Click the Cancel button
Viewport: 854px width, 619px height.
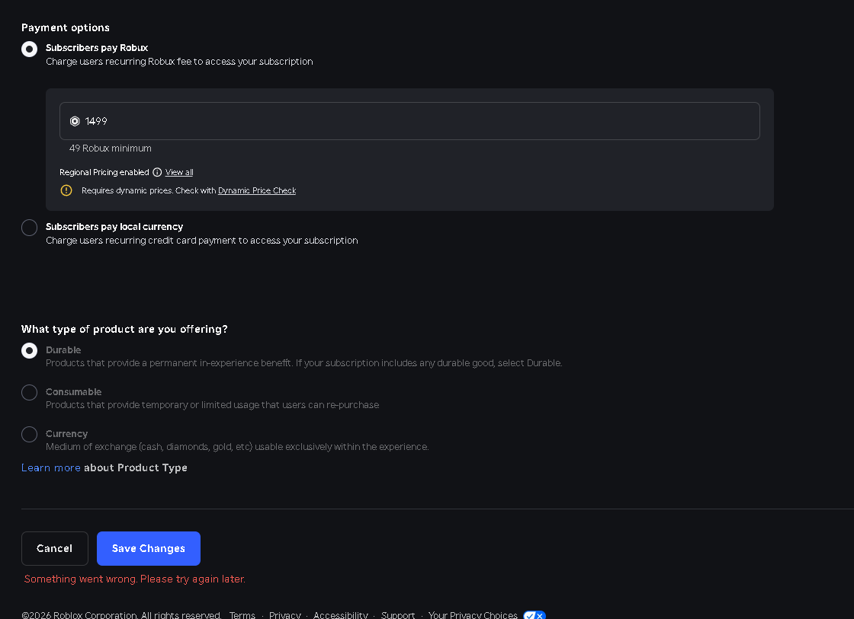(54, 548)
